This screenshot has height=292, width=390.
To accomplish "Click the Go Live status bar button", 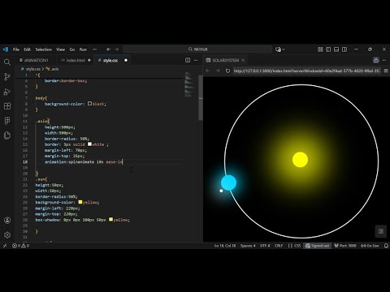I will click(x=370, y=246).
